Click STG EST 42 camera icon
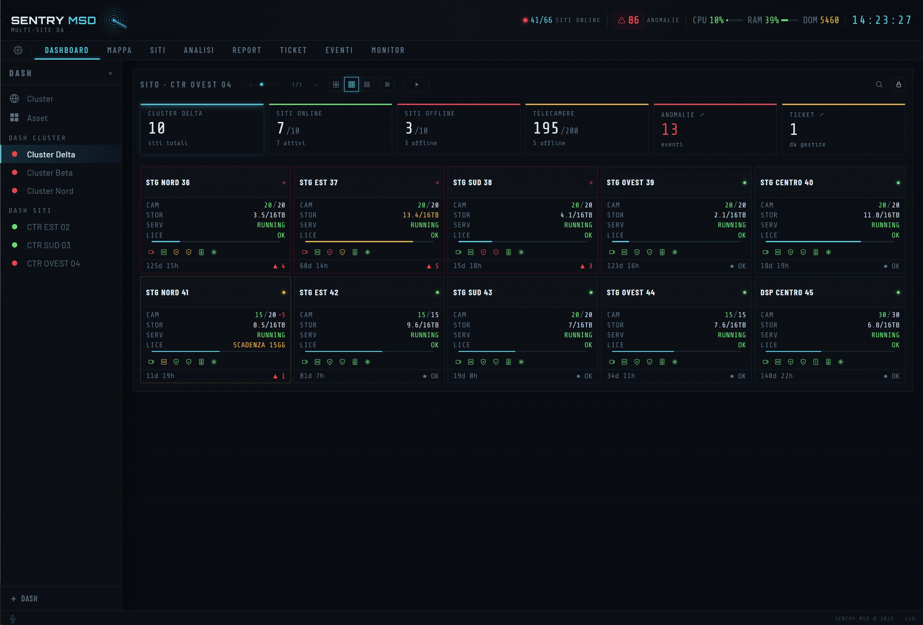Image resolution: width=923 pixels, height=625 pixels. [x=305, y=362]
